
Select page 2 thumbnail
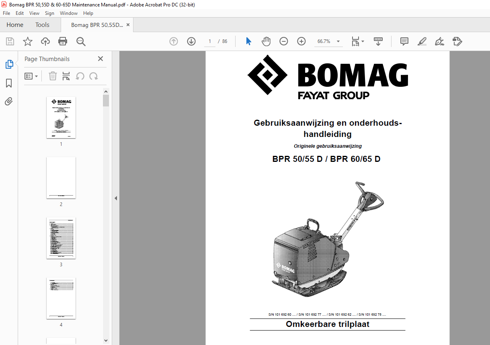click(x=61, y=178)
